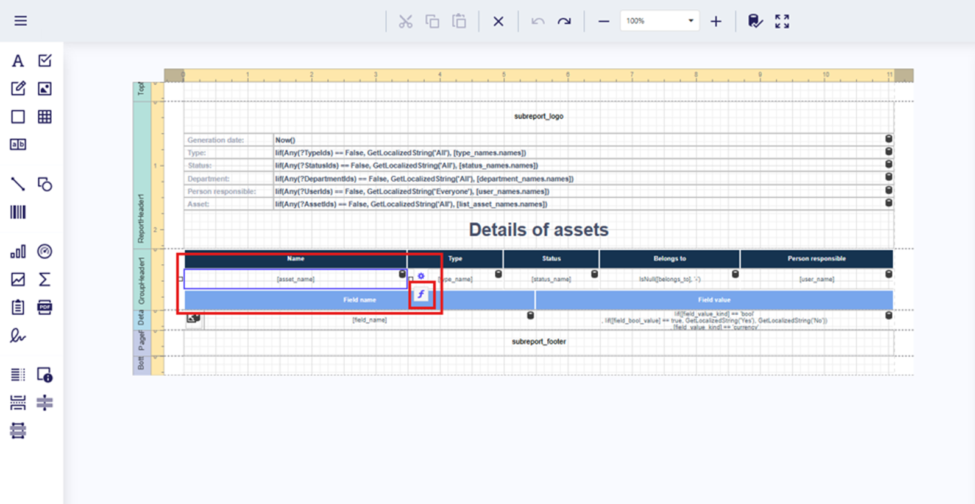Image resolution: width=975 pixels, height=504 pixels.
Task: Pick the Gauge control tool
Action: tap(44, 251)
